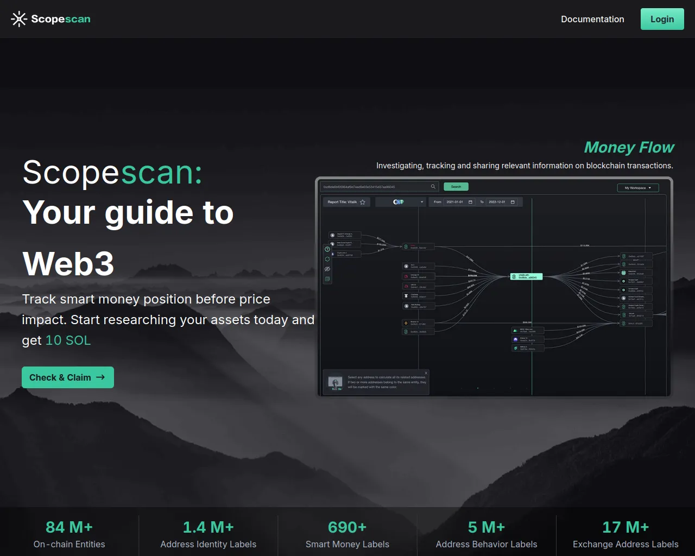The image size is (695, 556).
Task: Open the To date calendar icon
Action: click(x=513, y=202)
